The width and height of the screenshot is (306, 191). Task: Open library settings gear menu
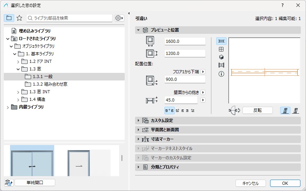click(119, 18)
